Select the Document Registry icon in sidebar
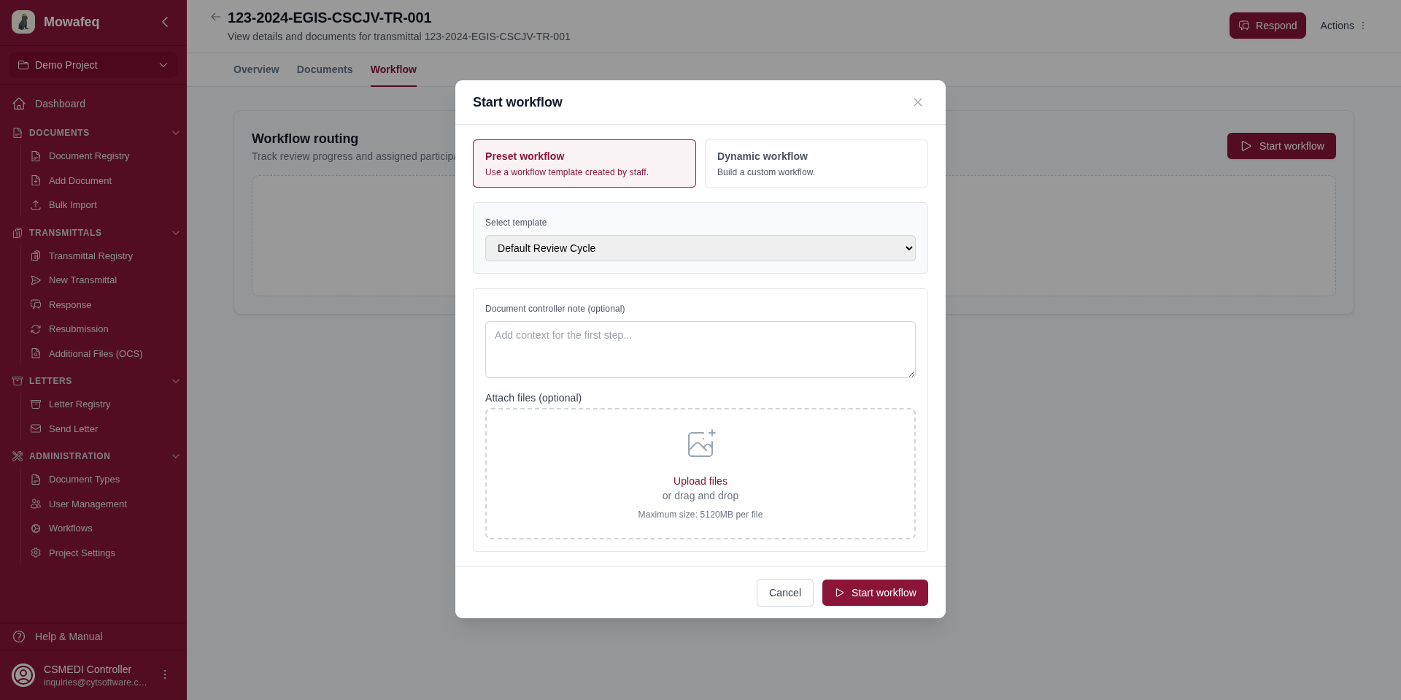Image resolution: width=1401 pixels, height=700 pixels. pos(36,156)
